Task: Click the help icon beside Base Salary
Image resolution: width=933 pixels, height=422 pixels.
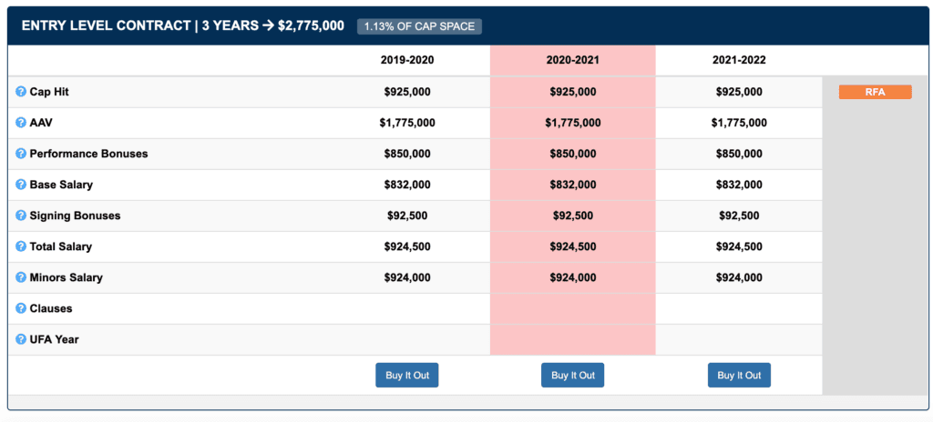Action: (21, 185)
